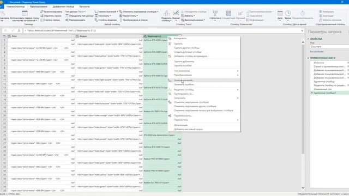Click the Price column type icon
The width and height of the screenshot is (349, 196).
point(9,36)
